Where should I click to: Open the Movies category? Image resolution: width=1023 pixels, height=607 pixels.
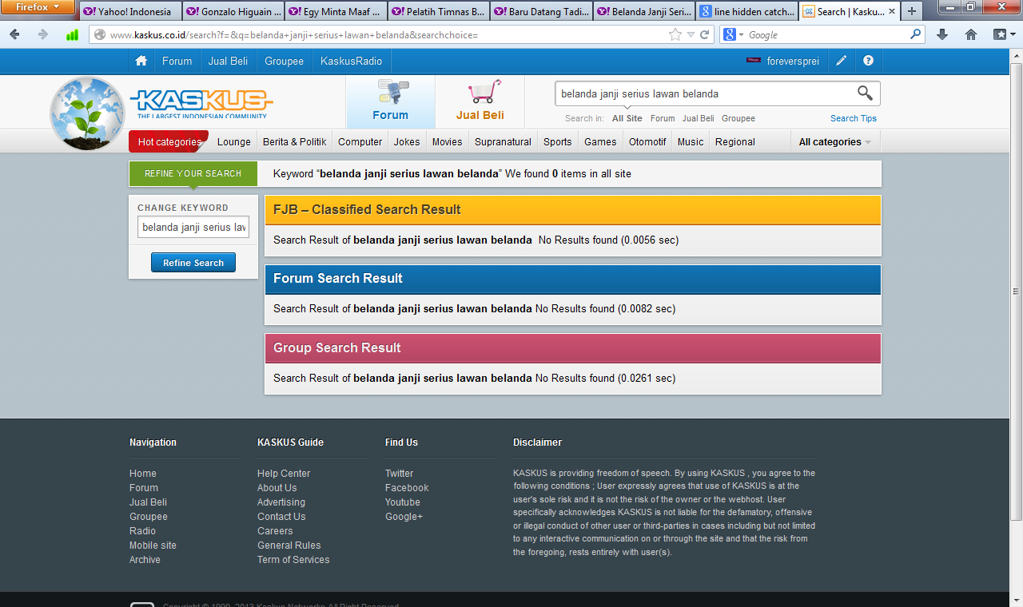point(447,141)
